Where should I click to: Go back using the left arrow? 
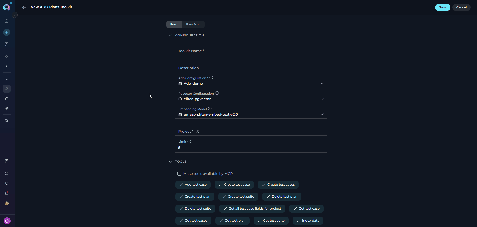tap(24, 7)
